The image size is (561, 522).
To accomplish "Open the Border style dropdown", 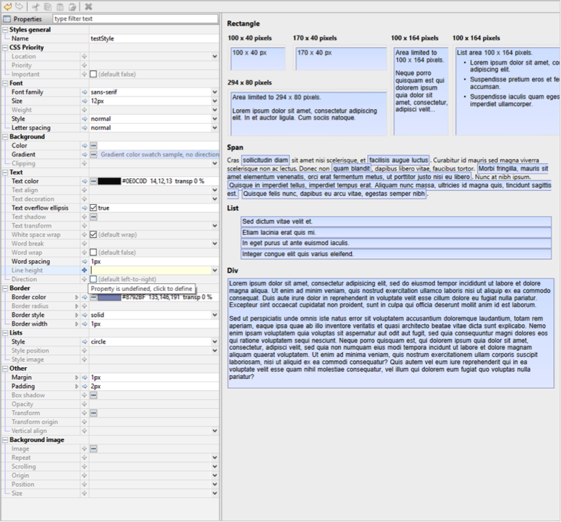I will pos(215,315).
